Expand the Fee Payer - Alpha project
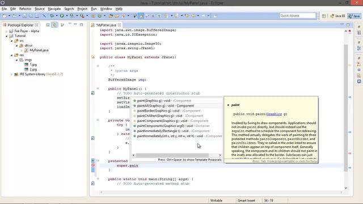This screenshot has height=204, width=363. click(6, 31)
